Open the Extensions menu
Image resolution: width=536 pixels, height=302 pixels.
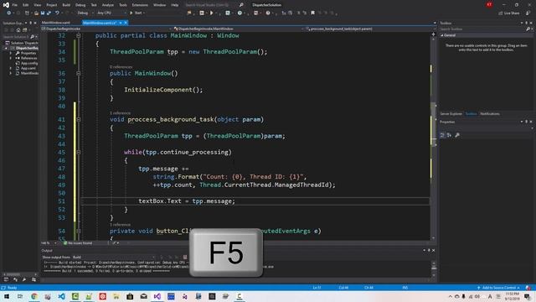tap(140, 5)
